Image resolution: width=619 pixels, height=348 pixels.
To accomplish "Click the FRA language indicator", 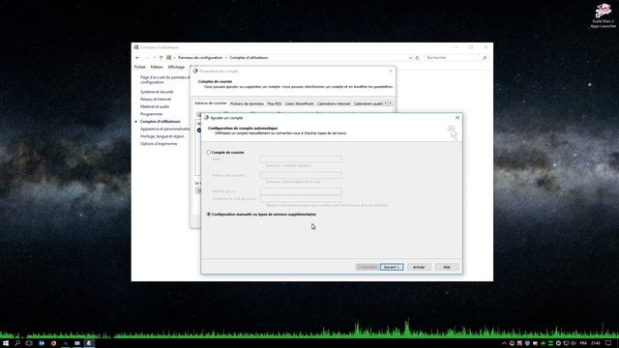I will (x=583, y=343).
